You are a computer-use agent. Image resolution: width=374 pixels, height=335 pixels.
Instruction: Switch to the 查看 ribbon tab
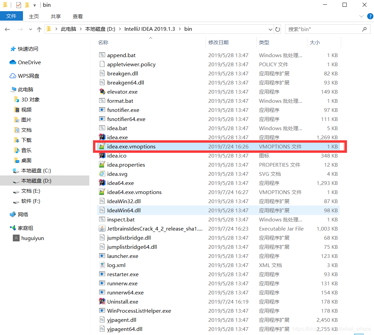point(78,16)
